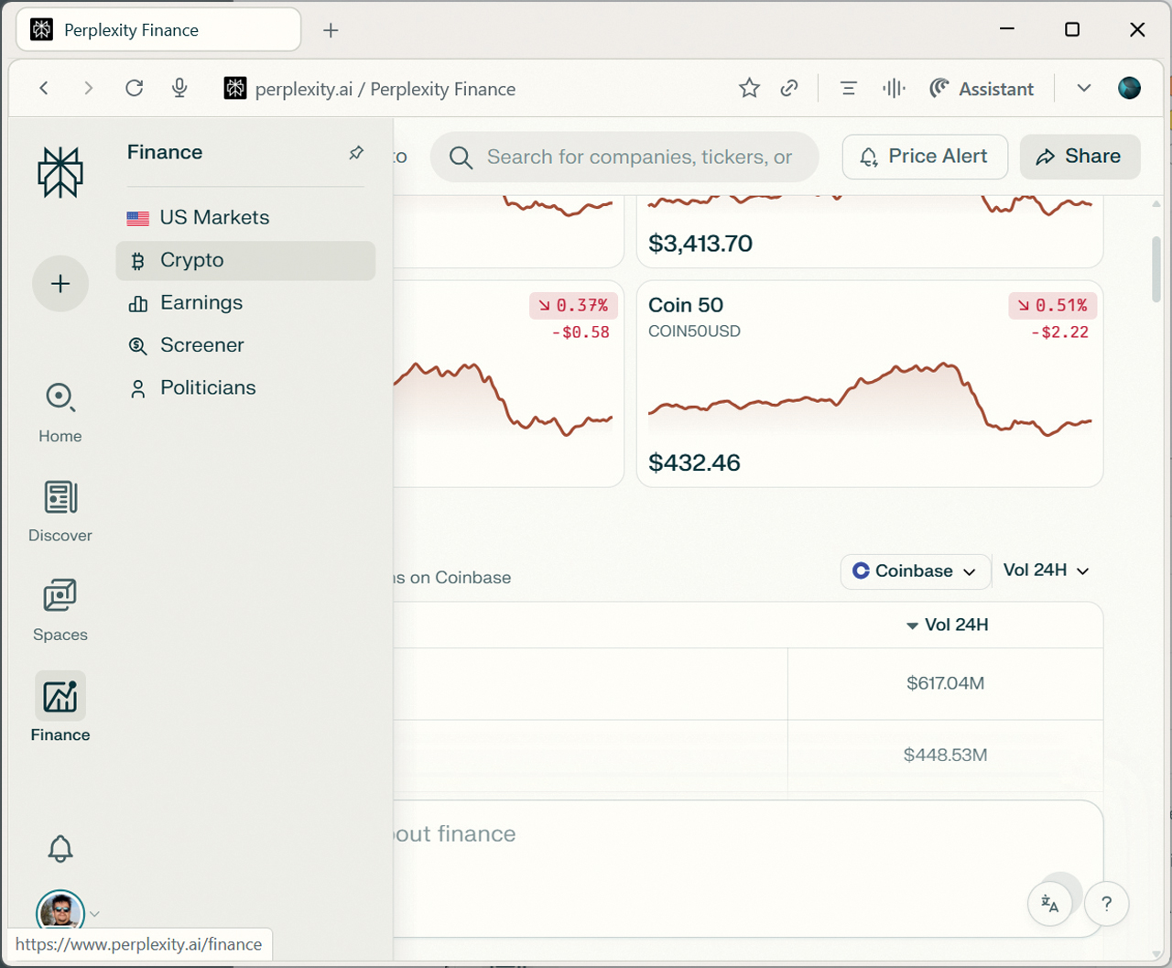Click the microphone icon in toolbar
Screen dimensions: 1172x968
click(179, 88)
